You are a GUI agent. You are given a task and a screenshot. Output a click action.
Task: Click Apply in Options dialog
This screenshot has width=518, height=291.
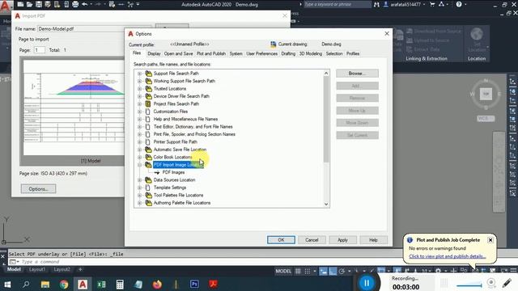click(x=342, y=240)
